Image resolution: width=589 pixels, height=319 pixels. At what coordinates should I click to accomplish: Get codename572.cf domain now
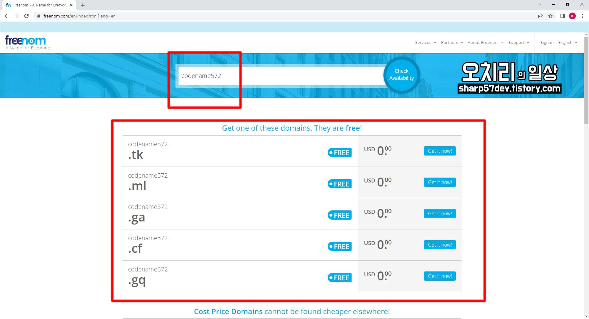tap(440, 245)
